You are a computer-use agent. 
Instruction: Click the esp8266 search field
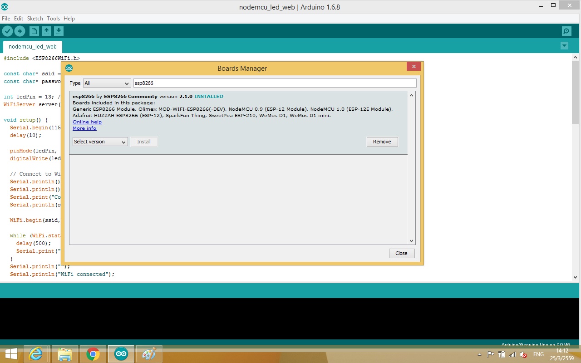tap(275, 83)
